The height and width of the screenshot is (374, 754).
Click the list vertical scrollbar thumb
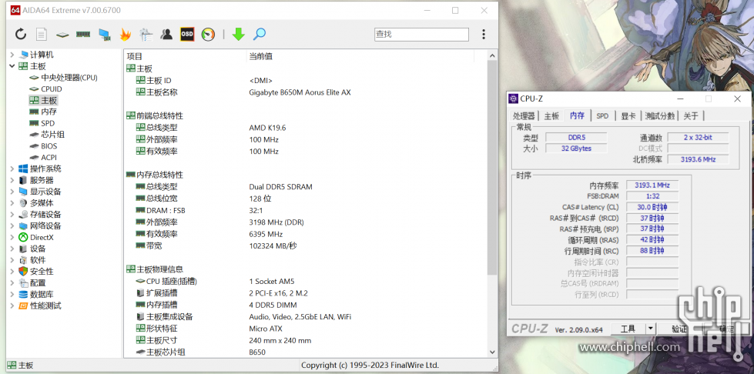(x=492, y=168)
